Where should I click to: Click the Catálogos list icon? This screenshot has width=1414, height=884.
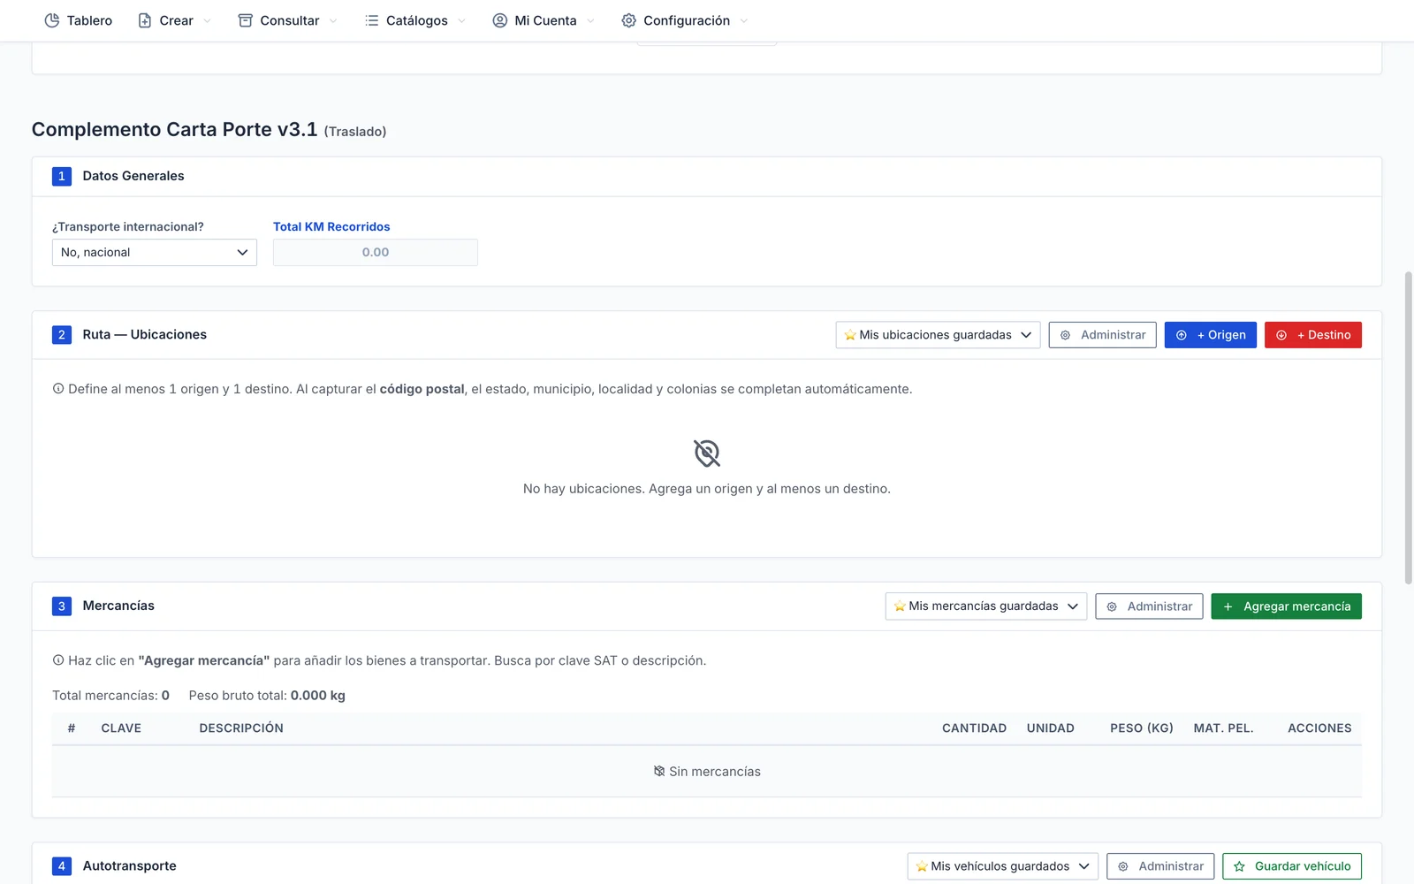(x=372, y=20)
